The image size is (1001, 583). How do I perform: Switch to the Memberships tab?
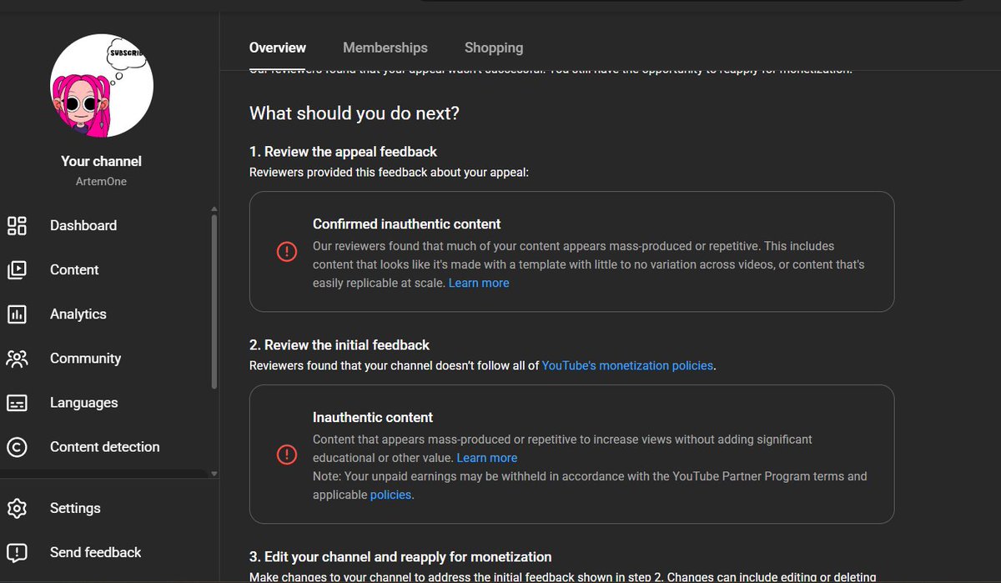pos(385,48)
